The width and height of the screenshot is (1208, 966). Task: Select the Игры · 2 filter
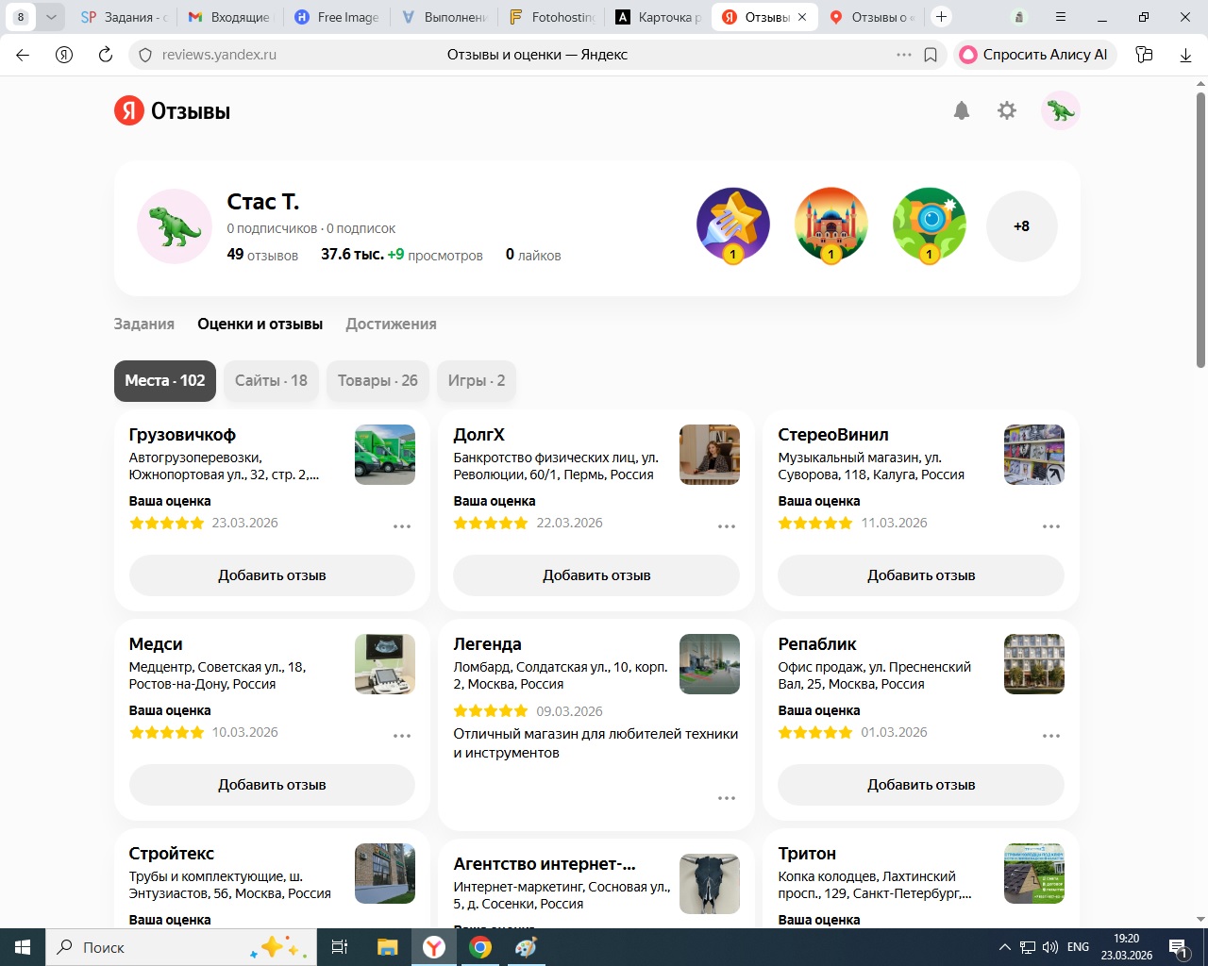click(x=477, y=380)
